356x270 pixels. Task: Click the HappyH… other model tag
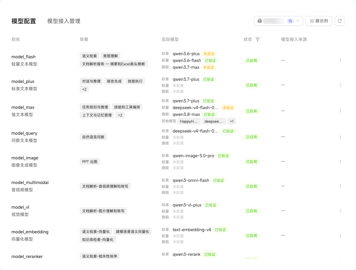point(189,121)
